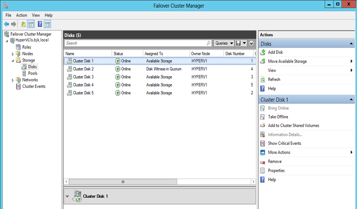This screenshot has width=357, height=209.
Task: Click the Failover Cluster Manager root icon
Action: 6,34
